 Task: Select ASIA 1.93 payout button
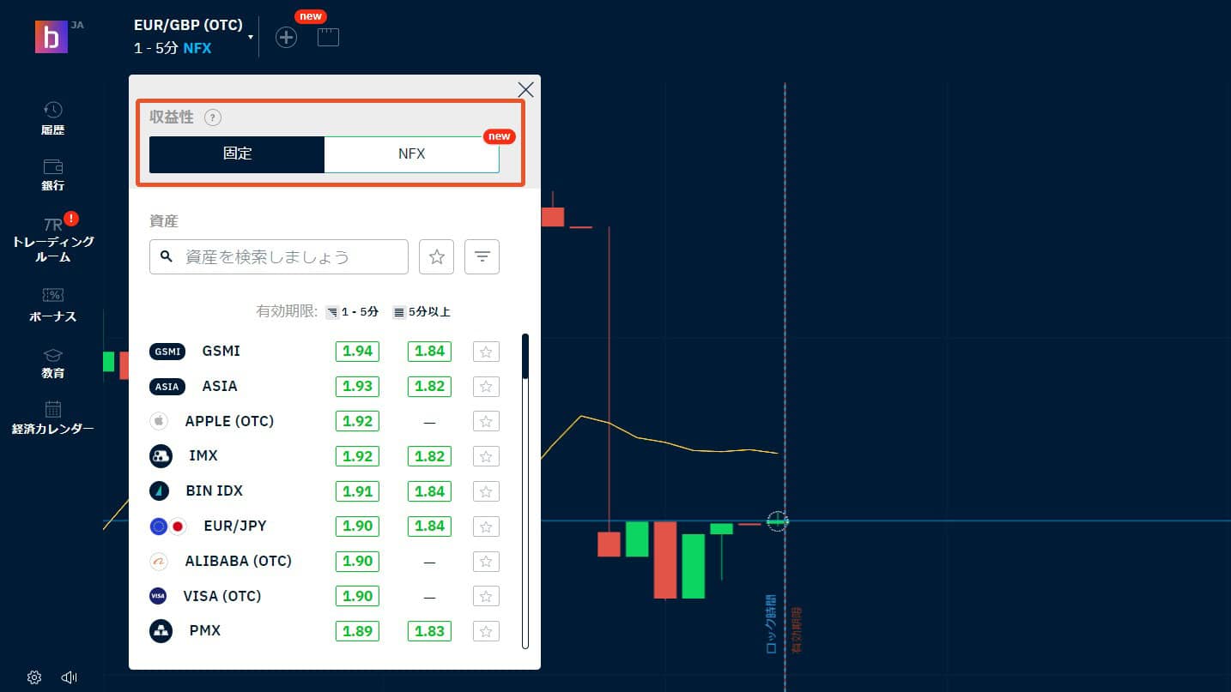pos(357,387)
